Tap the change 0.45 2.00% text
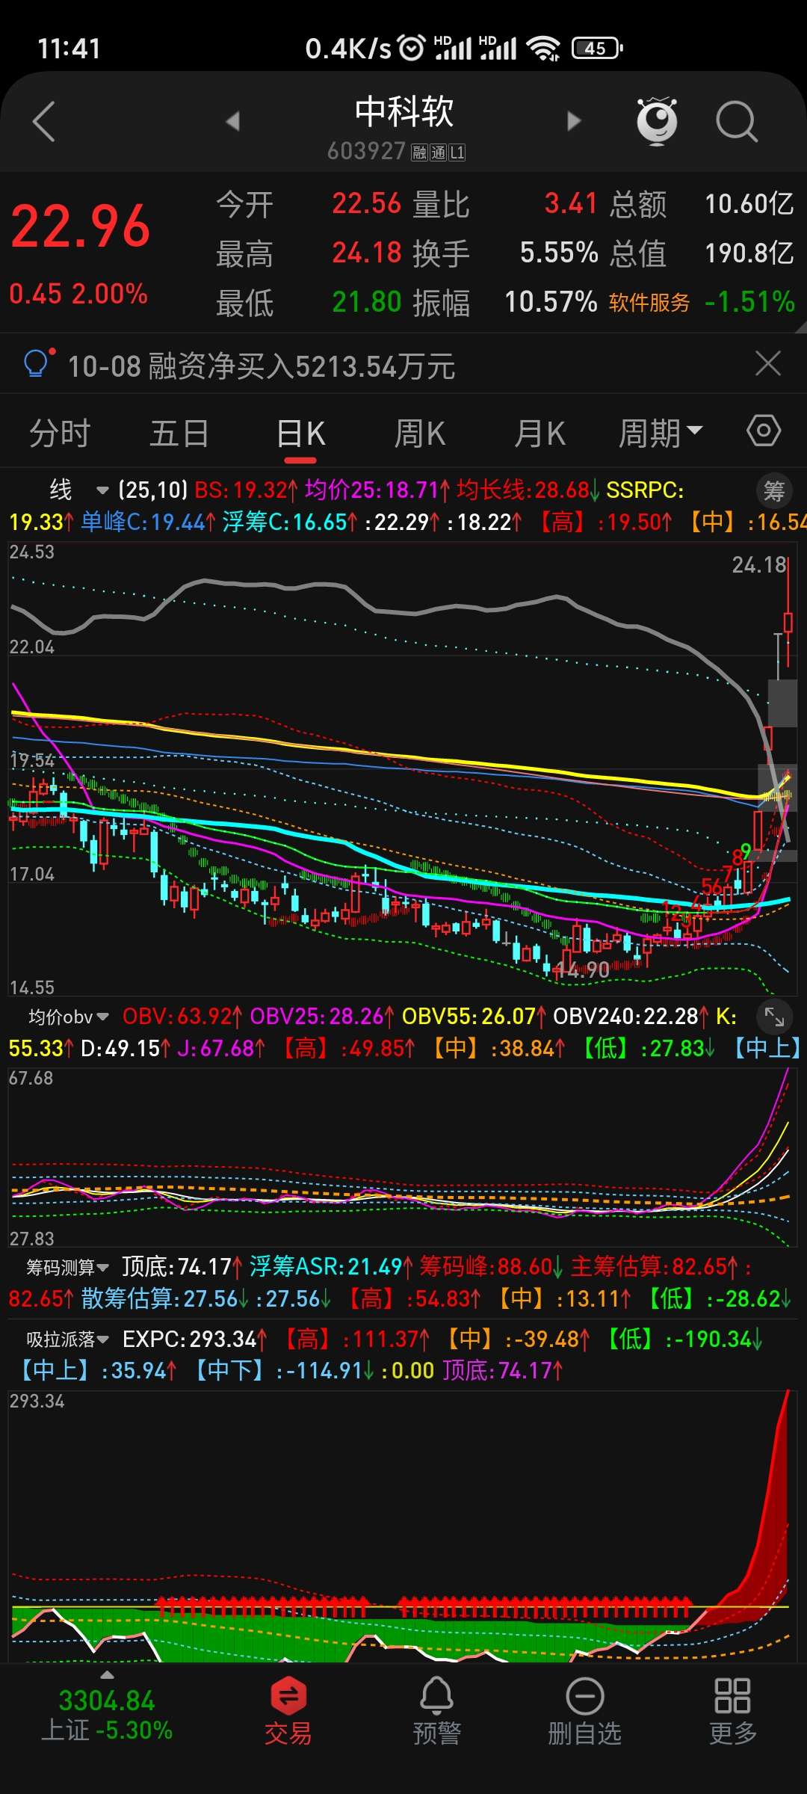Viewport: 807px width, 1794px height. [78, 293]
